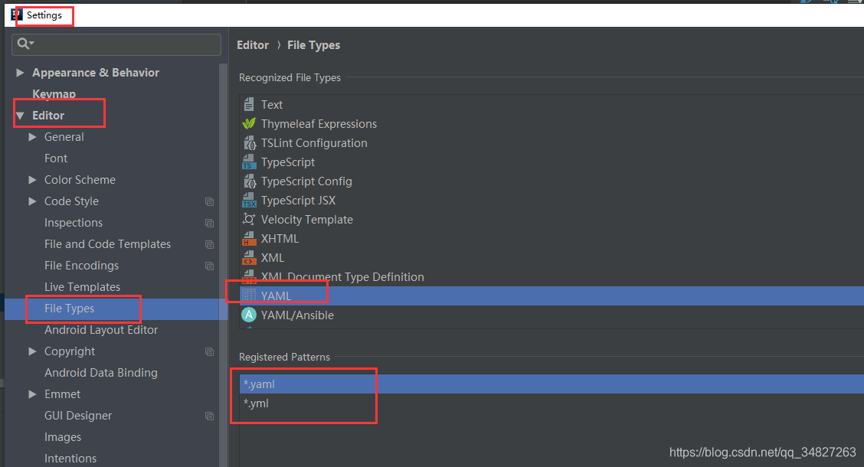Click the settings tree vertical scrollbar
This screenshot has height=467, width=864.
[223, 264]
